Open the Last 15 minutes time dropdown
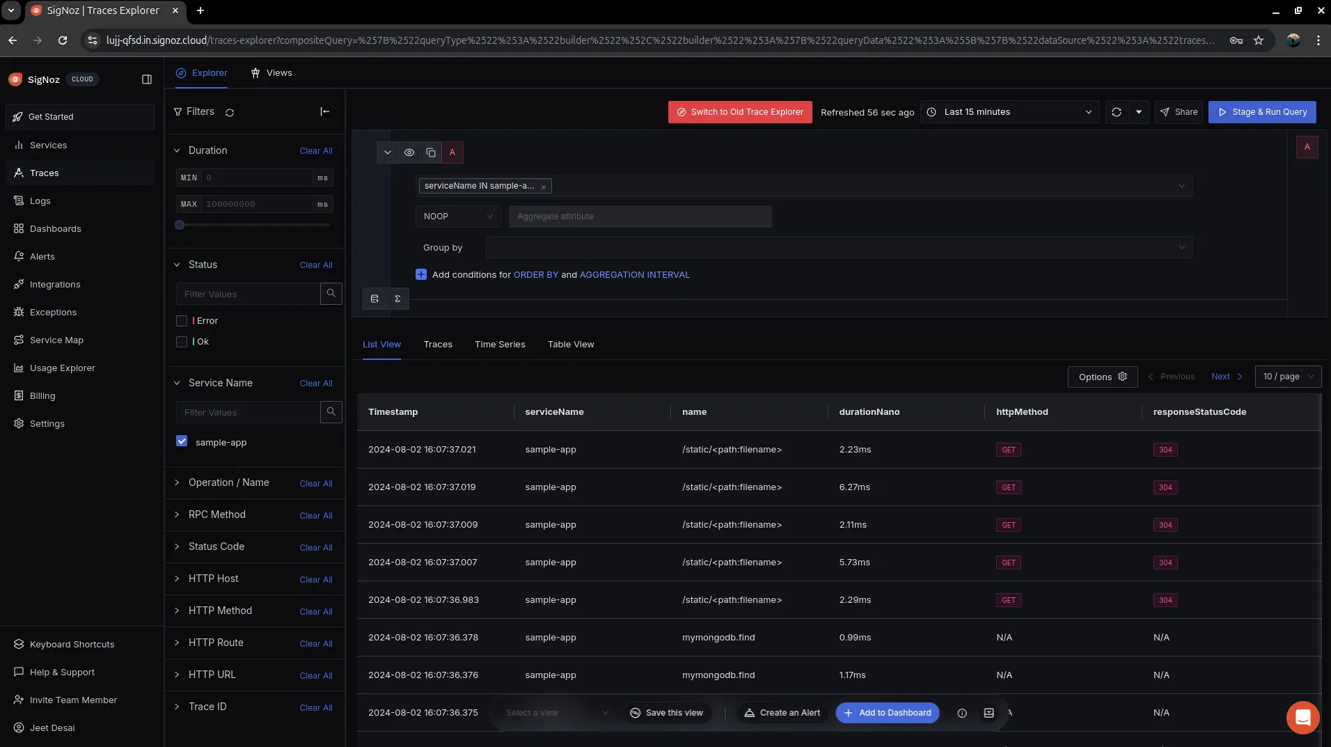 1009,112
